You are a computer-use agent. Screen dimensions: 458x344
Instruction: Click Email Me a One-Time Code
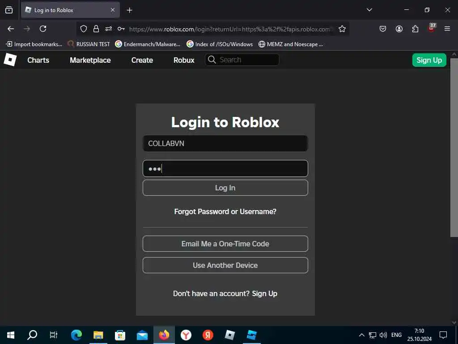[225, 244]
